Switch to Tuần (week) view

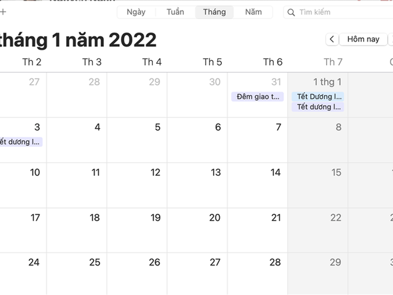175,12
